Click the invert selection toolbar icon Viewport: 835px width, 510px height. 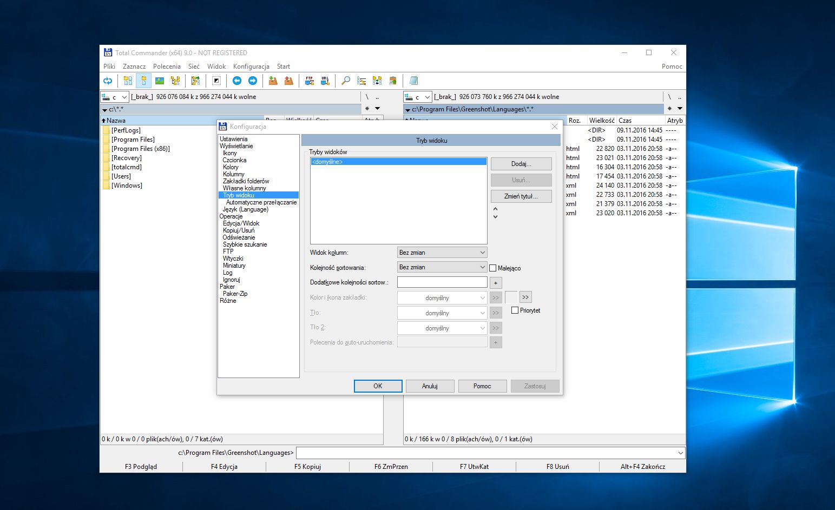216,81
